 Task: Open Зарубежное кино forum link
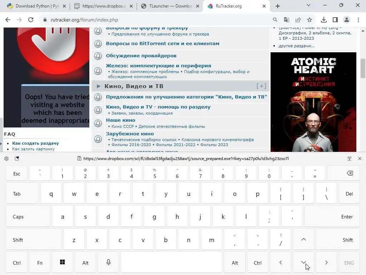[130, 134]
